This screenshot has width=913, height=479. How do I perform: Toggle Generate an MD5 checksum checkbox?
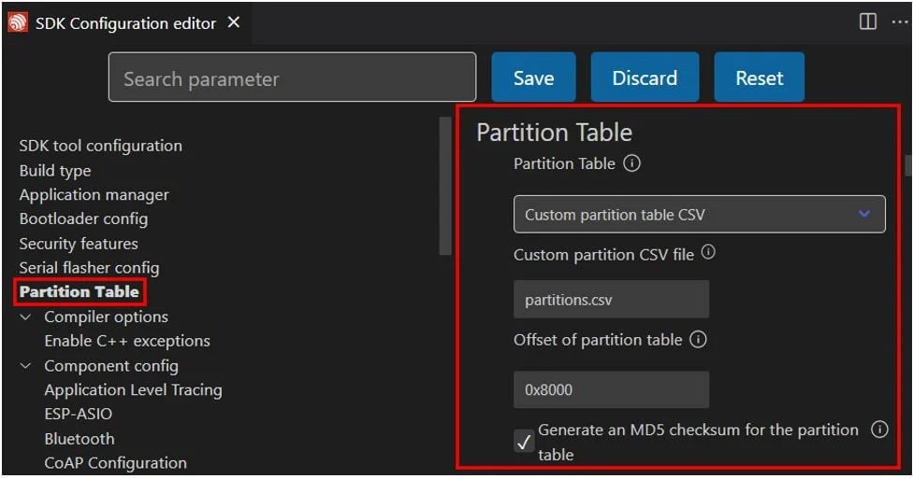coord(524,442)
